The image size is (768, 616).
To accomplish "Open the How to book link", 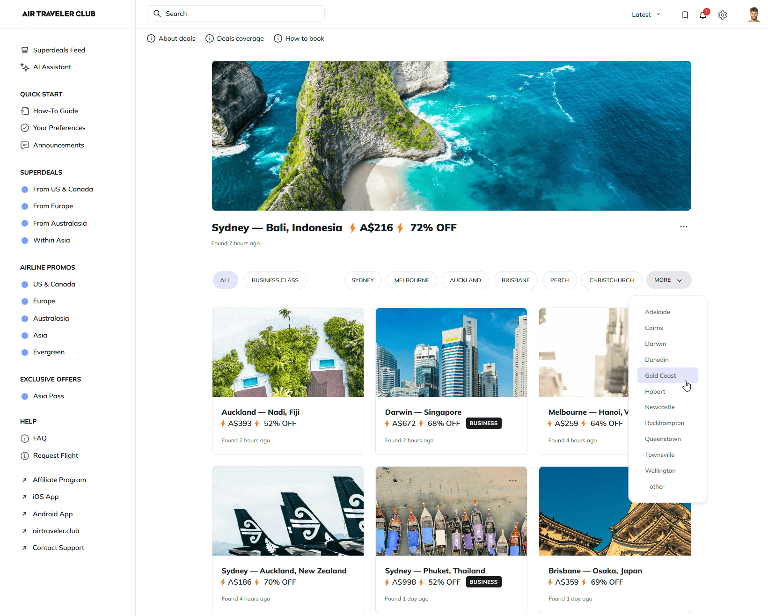I will coord(304,38).
